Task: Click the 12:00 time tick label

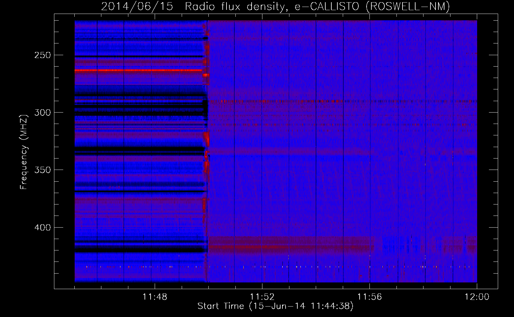Action: 477,297
